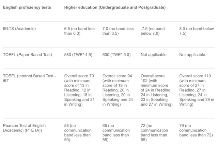This screenshot has width=218, height=146.
Task: Select the Higher education column header
Action: [x=115, y=7]
